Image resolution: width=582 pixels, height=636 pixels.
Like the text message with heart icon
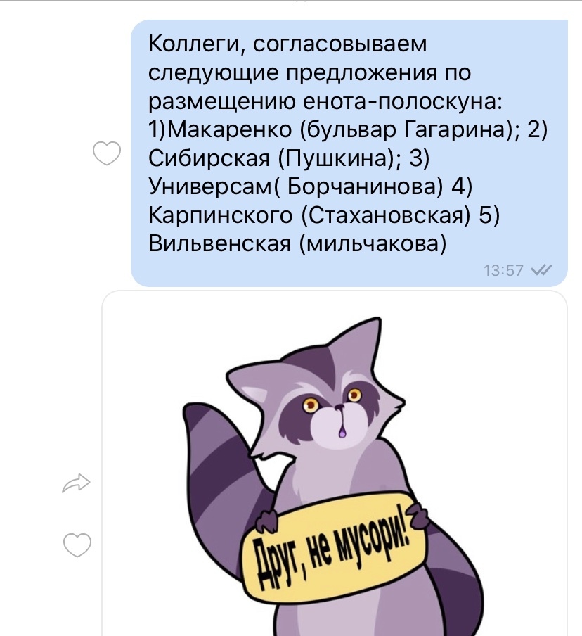click(107, 153)
